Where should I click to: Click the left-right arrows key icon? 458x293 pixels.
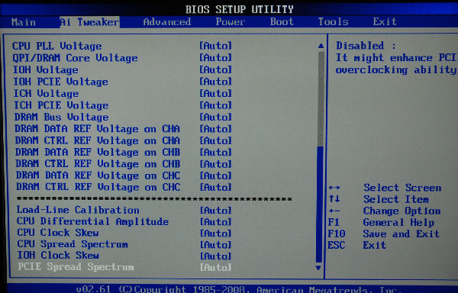334,188
